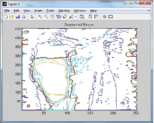Open the Desktop menu
The image size is (154, 123).
pyautogui.click(x=64, y=11)
